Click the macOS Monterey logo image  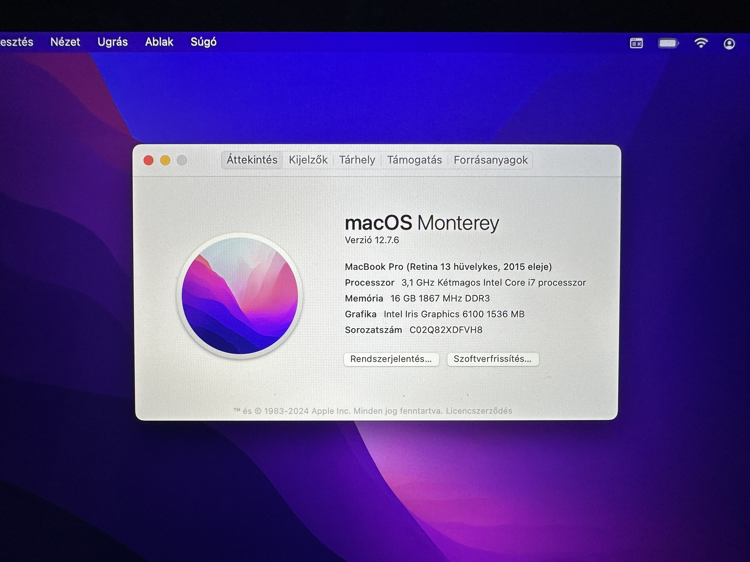click(x=240, y=296)
